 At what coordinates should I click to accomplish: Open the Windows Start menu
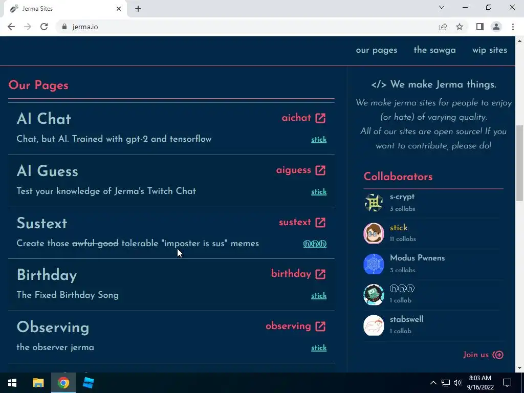tap(12, 383)
